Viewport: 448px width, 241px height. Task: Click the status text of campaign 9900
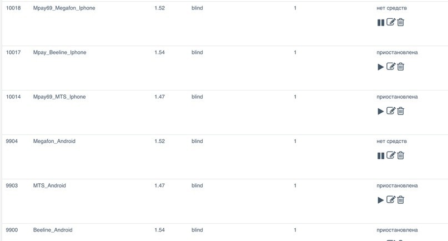[397, 230]
